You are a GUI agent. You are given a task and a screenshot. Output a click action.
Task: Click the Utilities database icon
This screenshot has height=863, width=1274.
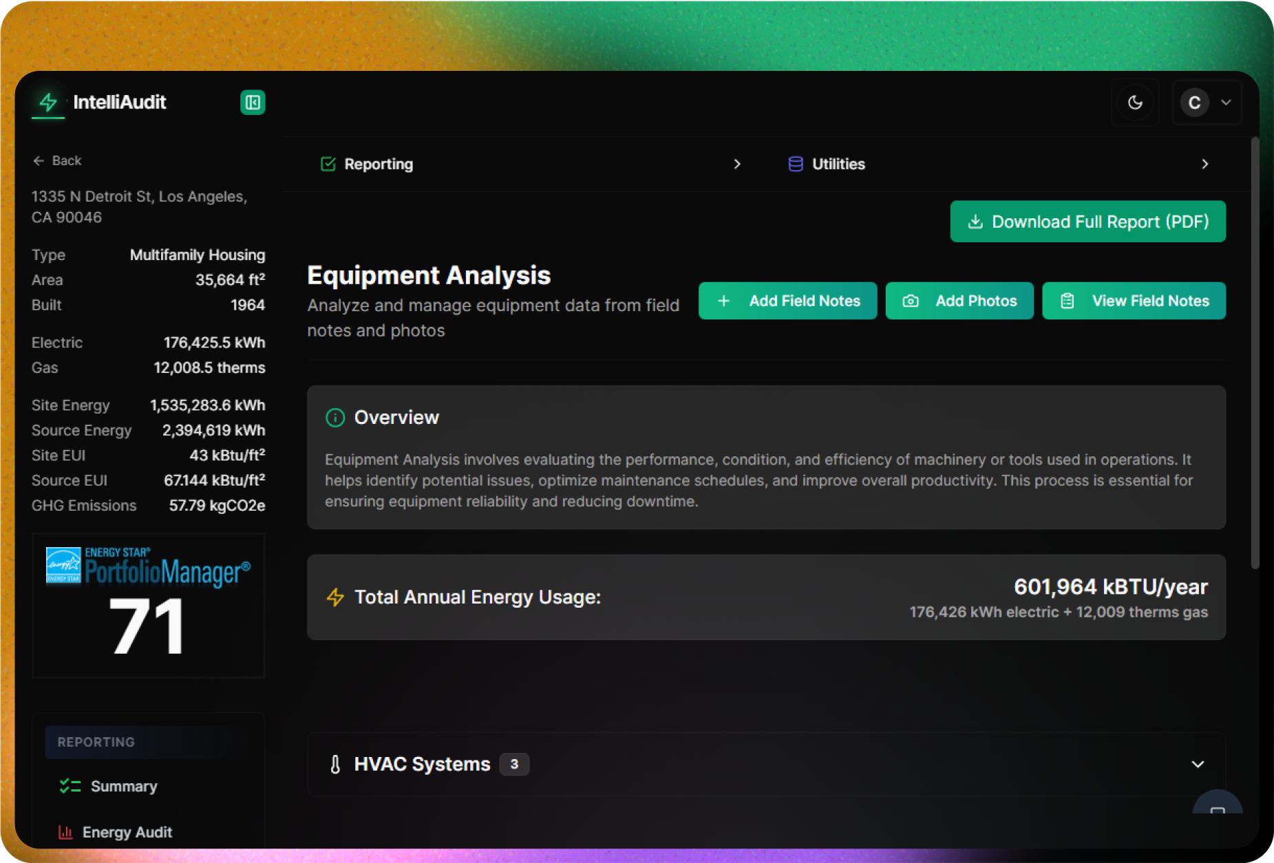click(x=795, y=164)
